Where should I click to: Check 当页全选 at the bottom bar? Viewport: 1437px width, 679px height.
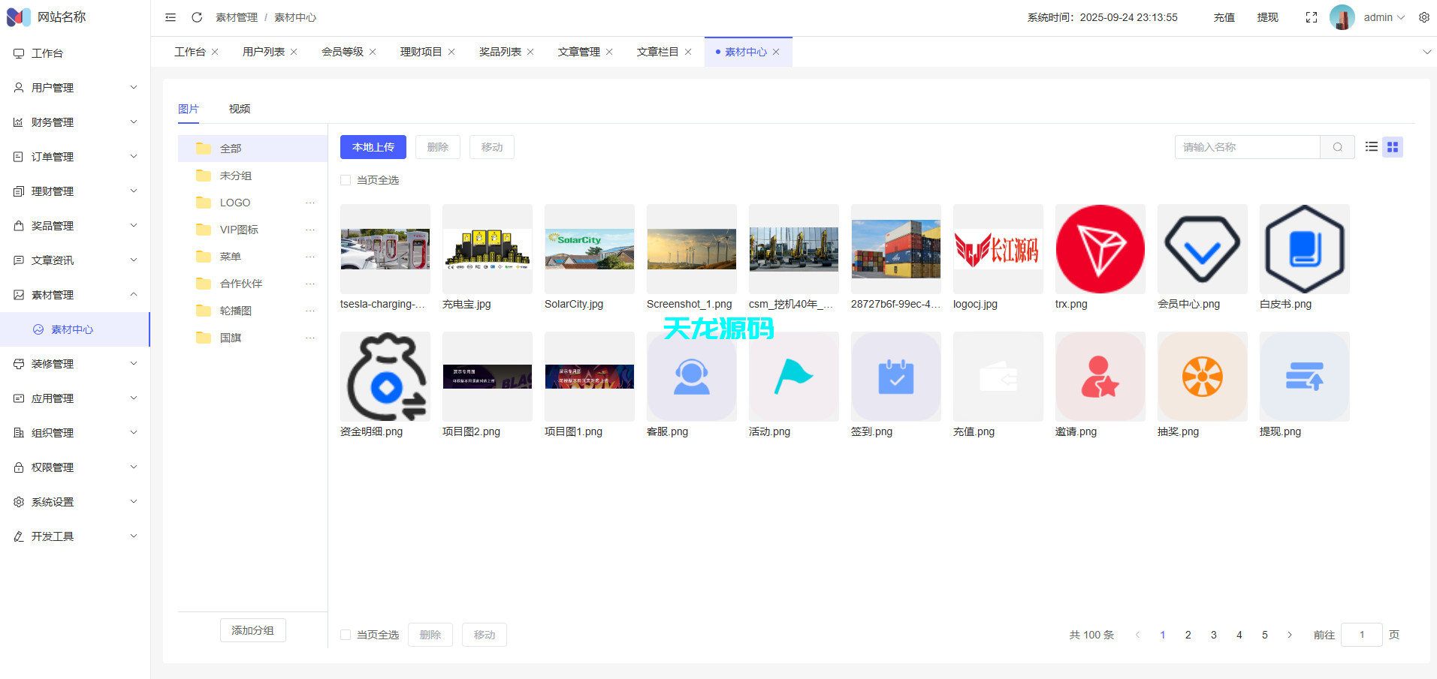pyautogui.click(x=346, y=634)
